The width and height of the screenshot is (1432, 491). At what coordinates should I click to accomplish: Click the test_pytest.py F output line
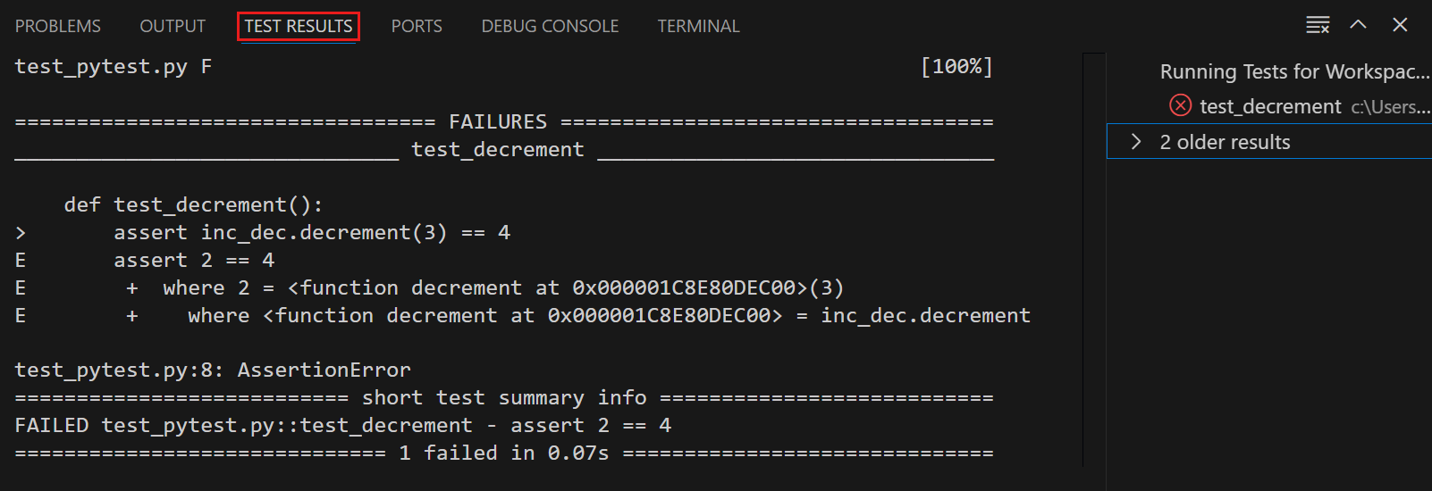(113, 67)
